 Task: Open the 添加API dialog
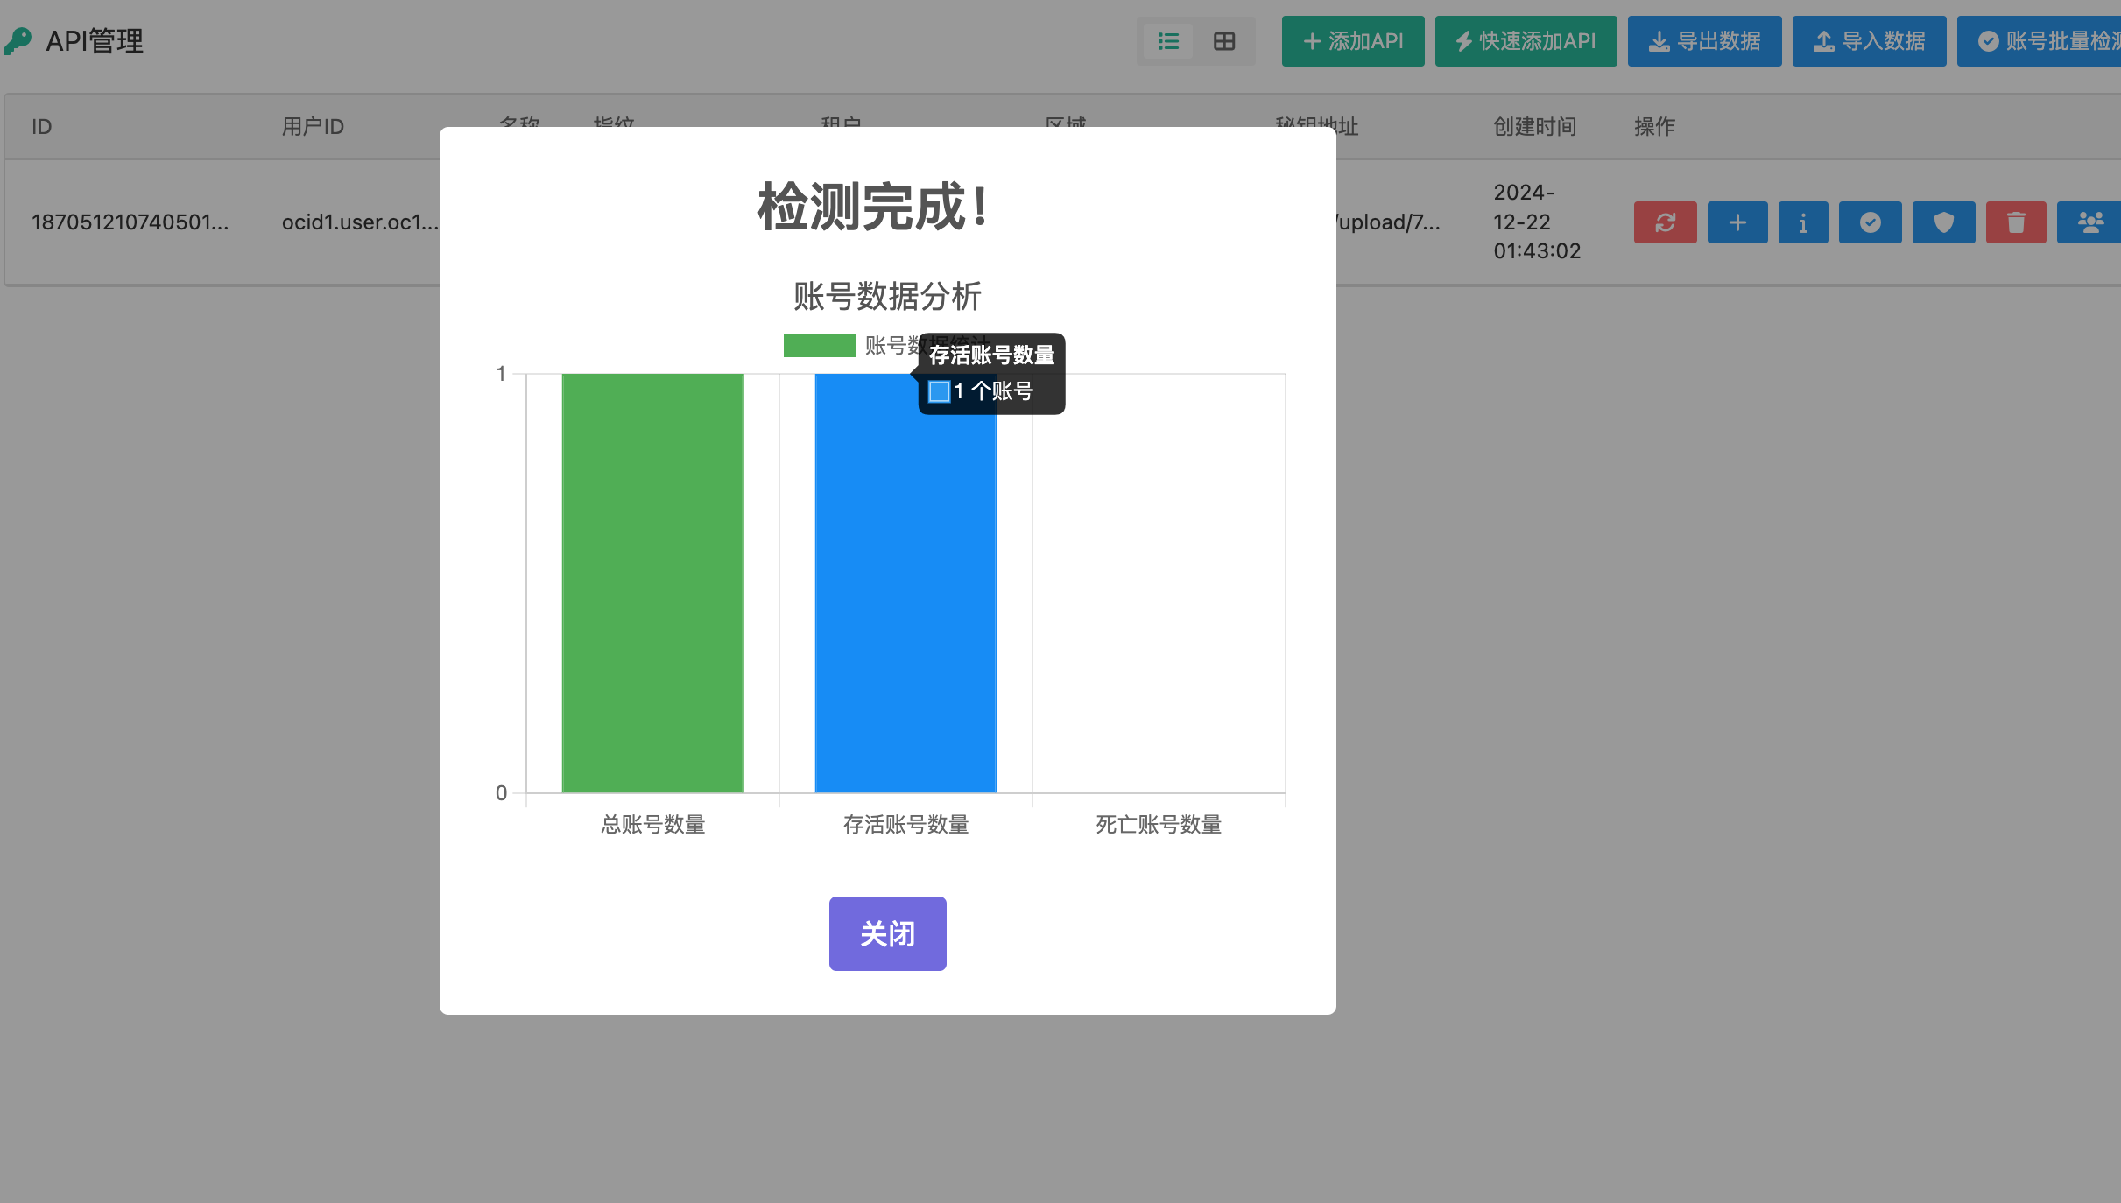pos(1351,40)
